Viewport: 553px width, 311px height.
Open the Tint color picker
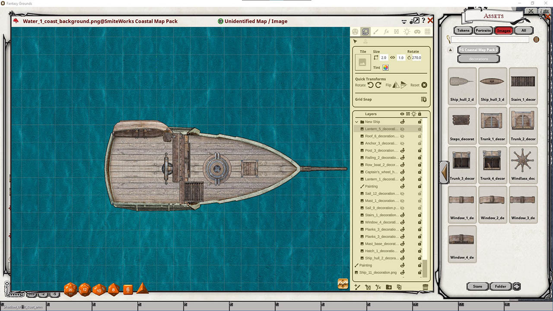coord(385,67)
